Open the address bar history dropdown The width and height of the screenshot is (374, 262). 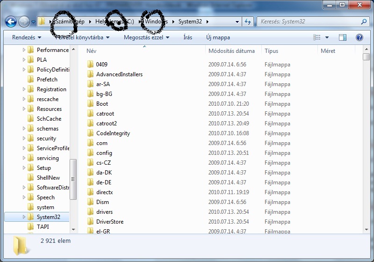point(237,22)
